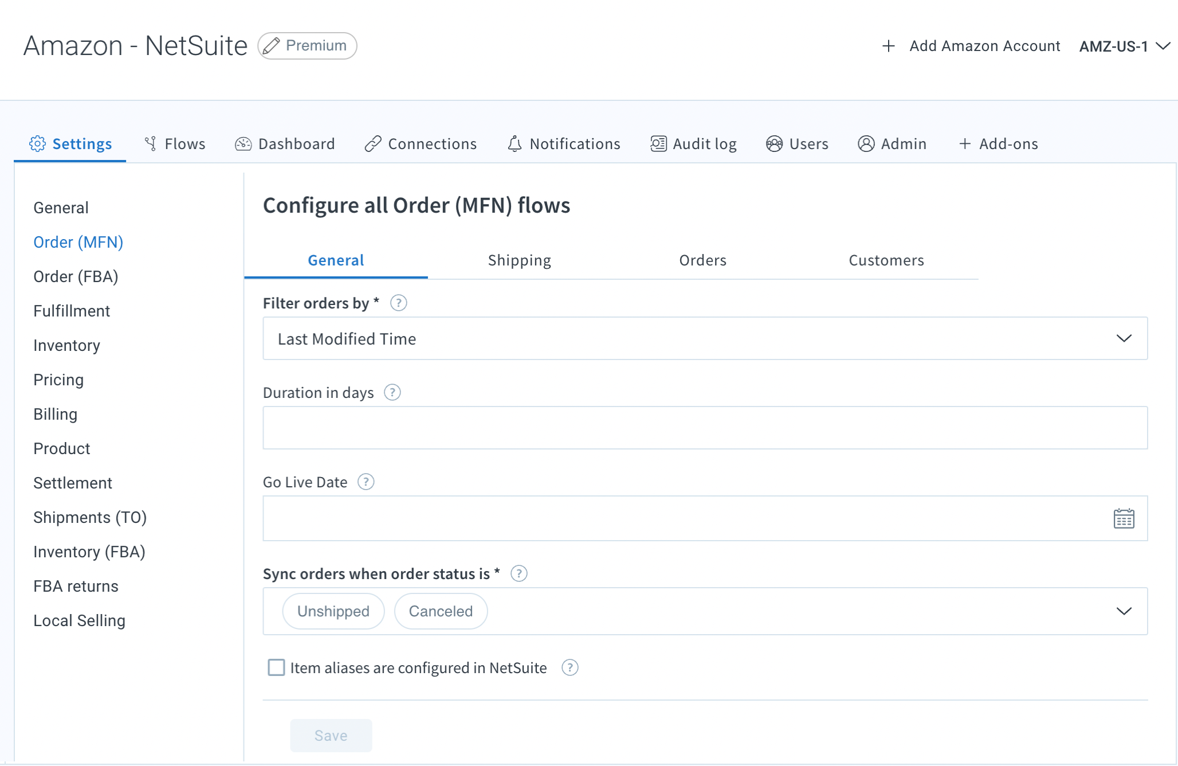Click the Users group icon
Image resolution: width=1178 pixels, height=766 pixels.
coord(774,144)
